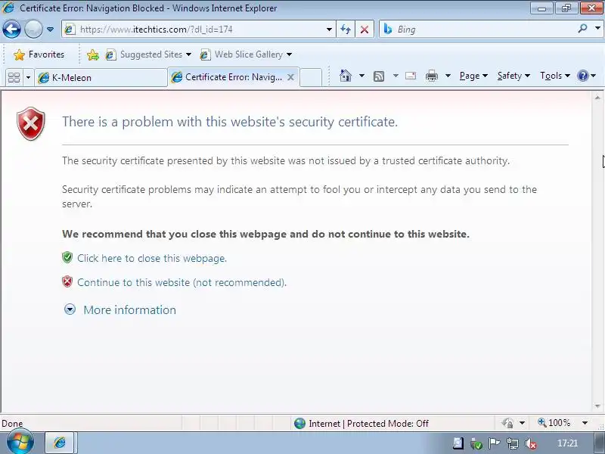Open the Home button dropdown arrow

coord(361,76)
